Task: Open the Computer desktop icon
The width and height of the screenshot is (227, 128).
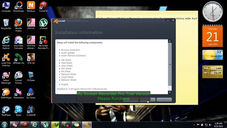Action: (x=6, y=7)
